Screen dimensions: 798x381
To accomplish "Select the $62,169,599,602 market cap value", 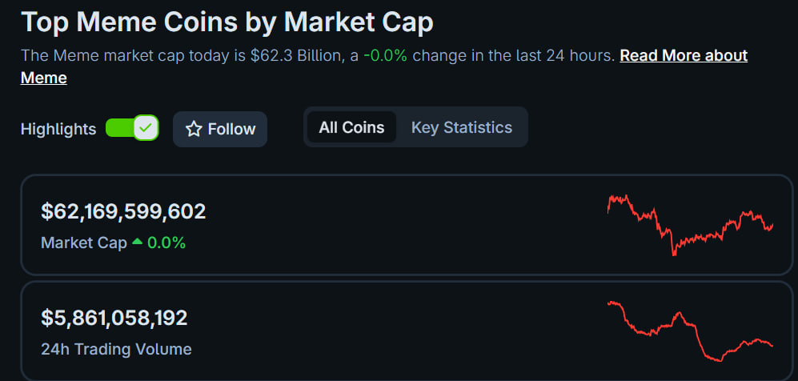I will (123, 212).
